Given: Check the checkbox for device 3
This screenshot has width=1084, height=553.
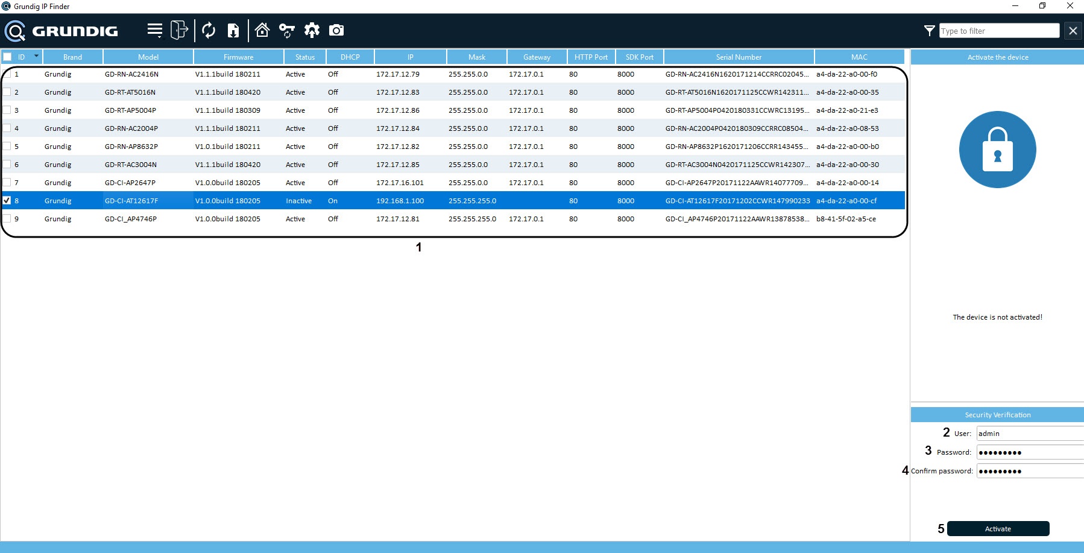Looking at the screenshot, I should (7, 110).
